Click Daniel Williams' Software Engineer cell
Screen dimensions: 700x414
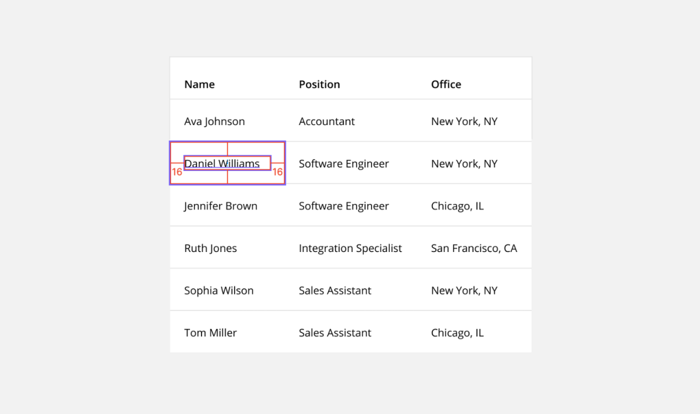coord(344,163)
